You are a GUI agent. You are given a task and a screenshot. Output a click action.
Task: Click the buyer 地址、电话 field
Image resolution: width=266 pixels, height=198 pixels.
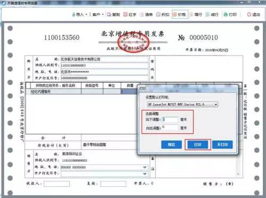coord(104,72)
